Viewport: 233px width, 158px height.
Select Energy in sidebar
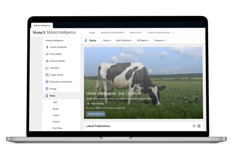pos(53,89)
